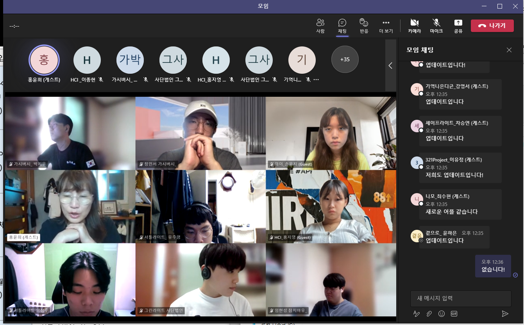Collapse the participant strip with the chevron
This screenshot has height=325, width=524.
point(390,66)
